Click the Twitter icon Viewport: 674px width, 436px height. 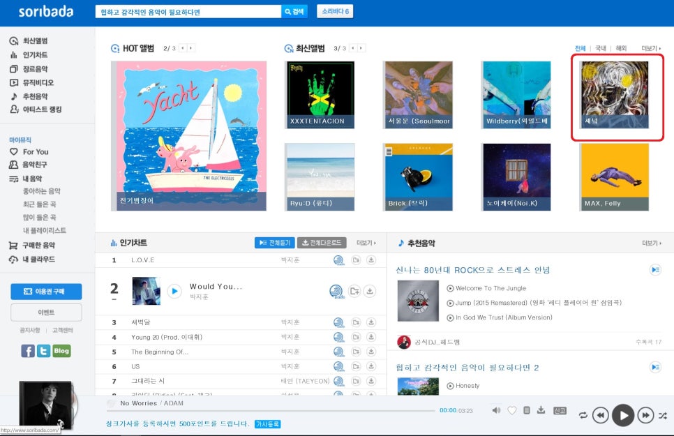click(43, 351)
